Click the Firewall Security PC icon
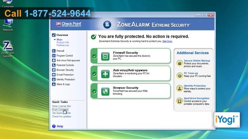Screen dimensions: 248x139 point(105,56)
